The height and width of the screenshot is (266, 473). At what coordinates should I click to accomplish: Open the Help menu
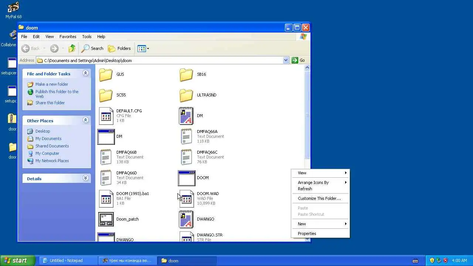click(101, 37)
